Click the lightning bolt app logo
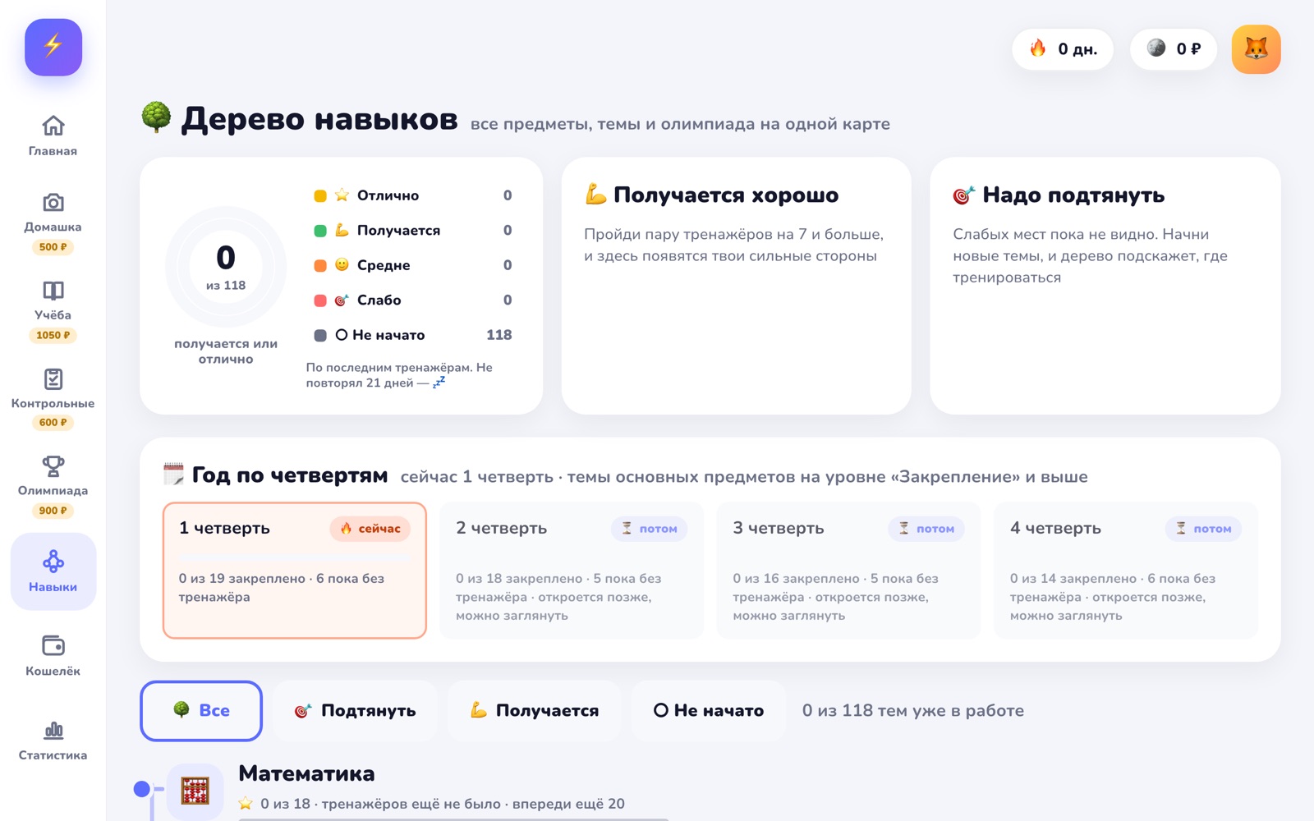This screenshot has height=821, width=1314. coord(53,47)
